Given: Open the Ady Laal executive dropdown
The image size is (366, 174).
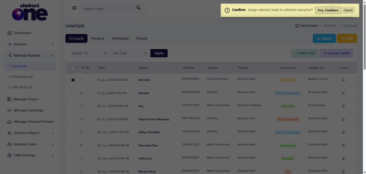Looking at the screenshot, I should (130, 53).
